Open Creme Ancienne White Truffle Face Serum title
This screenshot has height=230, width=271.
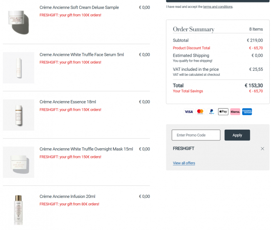pos(82,55)
